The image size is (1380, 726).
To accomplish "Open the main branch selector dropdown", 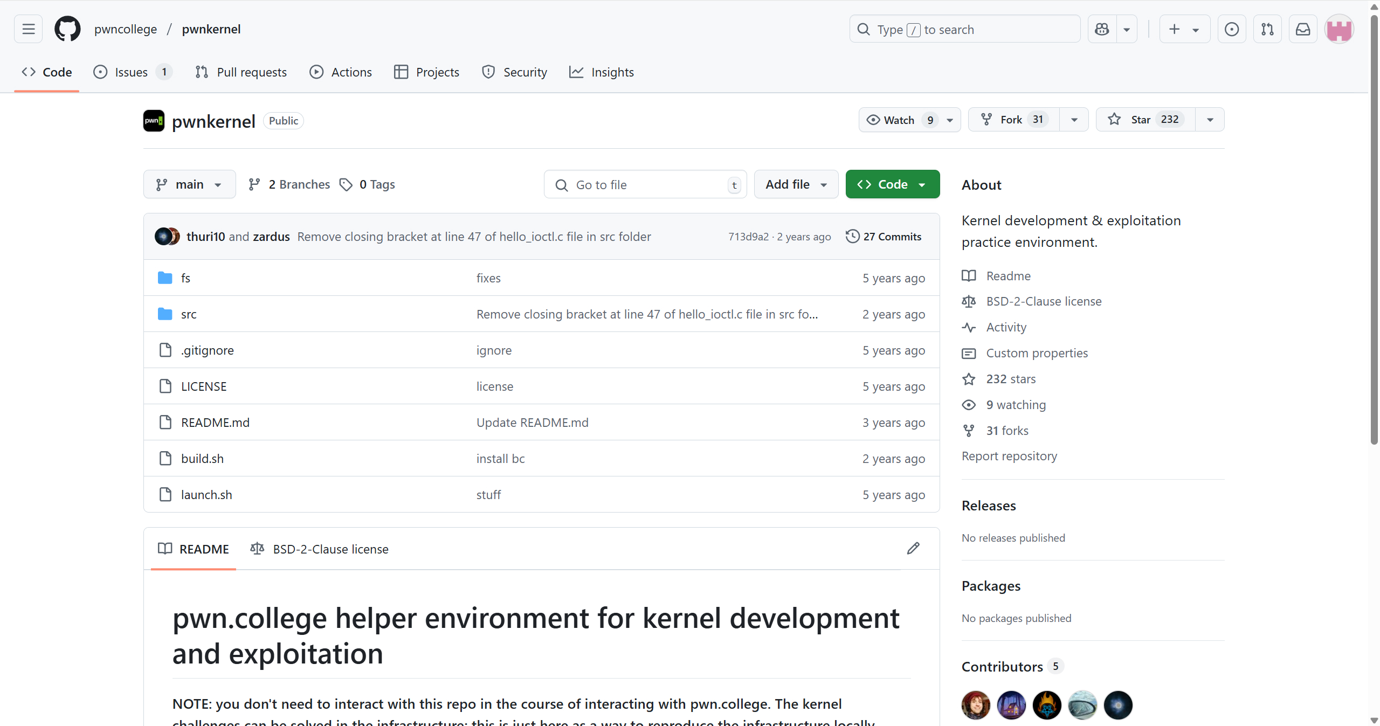I will [x=189, y=184].
